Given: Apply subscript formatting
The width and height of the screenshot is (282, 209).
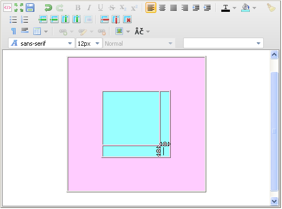Looking at the screenshot, I should click(x=123, y=8).
